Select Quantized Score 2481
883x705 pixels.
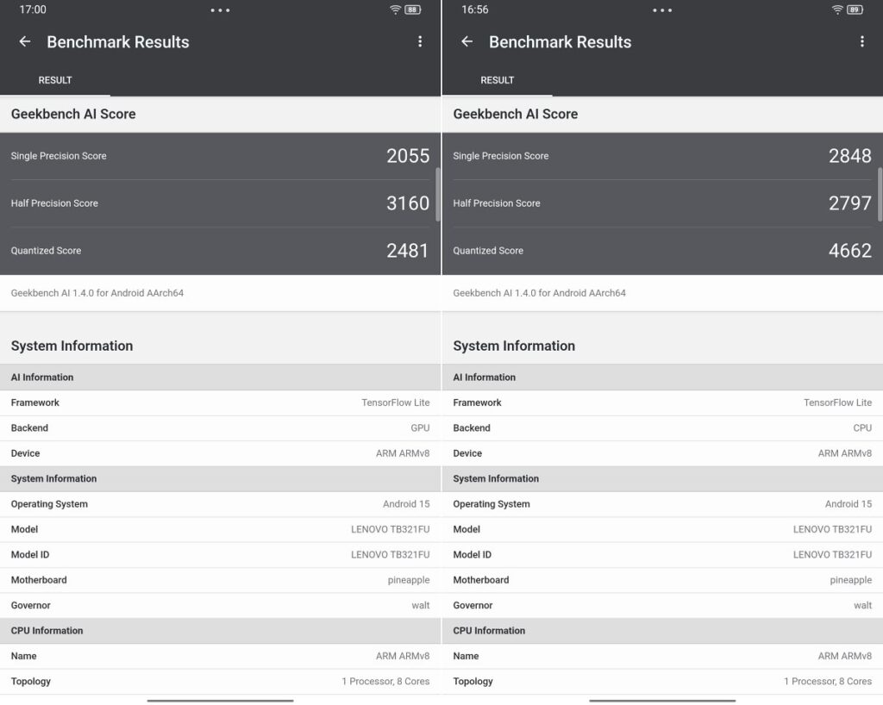tap(220, 251)
